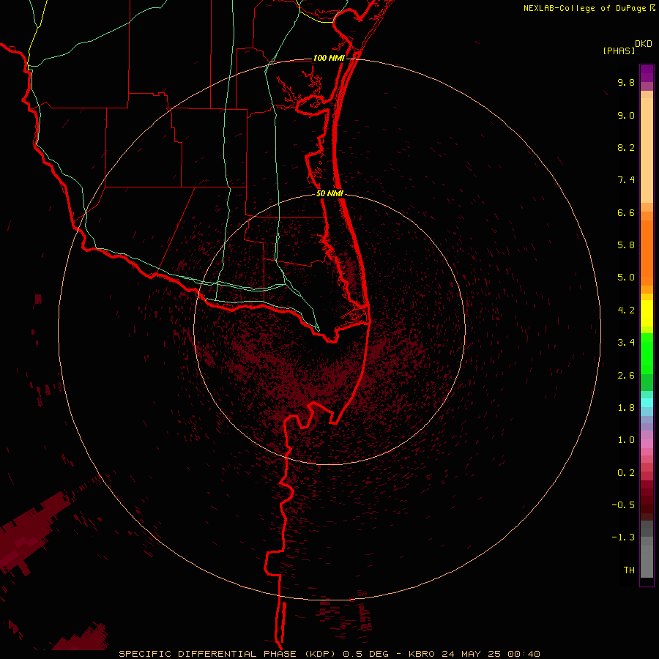The image size is (659, 659).
Task: Select the 0.2 value on the legend
Action: point(626,473)
